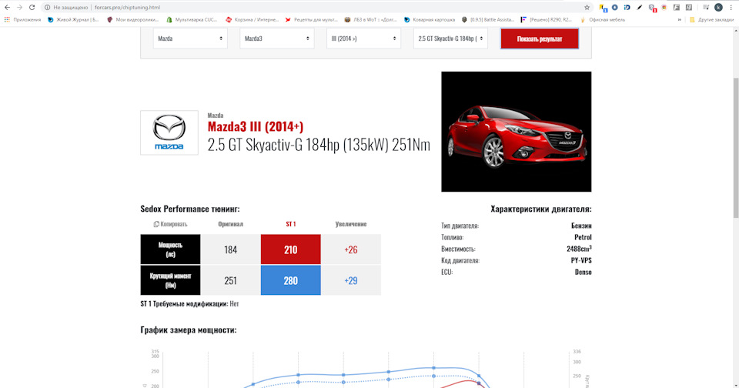
Task: Open the 2.5 GT Skyactiv-G engine dropdown
Action: [x=450, y=38]
